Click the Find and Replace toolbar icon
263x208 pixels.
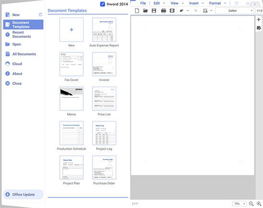[205, 11]
